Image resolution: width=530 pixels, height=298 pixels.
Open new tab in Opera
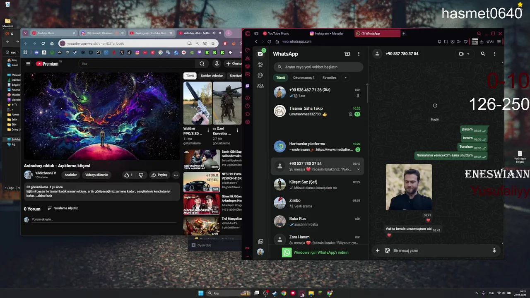[404, 34]
